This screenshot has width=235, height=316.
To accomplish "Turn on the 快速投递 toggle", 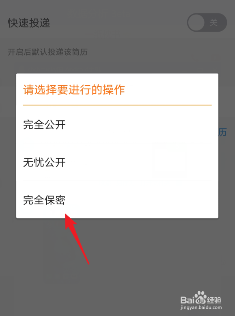I will 207,22.
